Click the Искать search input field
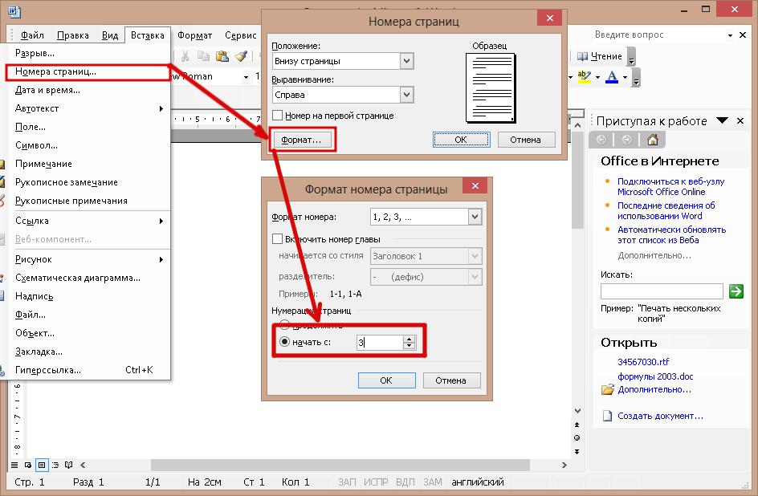 pyautogui.click(x=662, y=291)
